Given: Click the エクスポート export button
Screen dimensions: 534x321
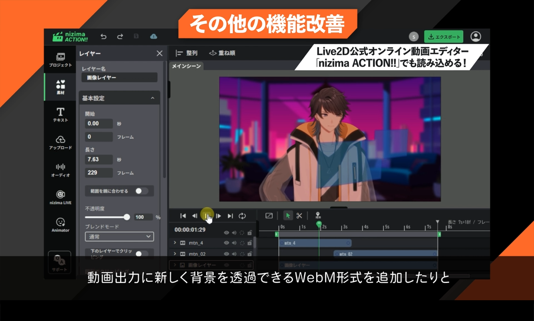Looking at the screenshot, I should click(444, 37).
